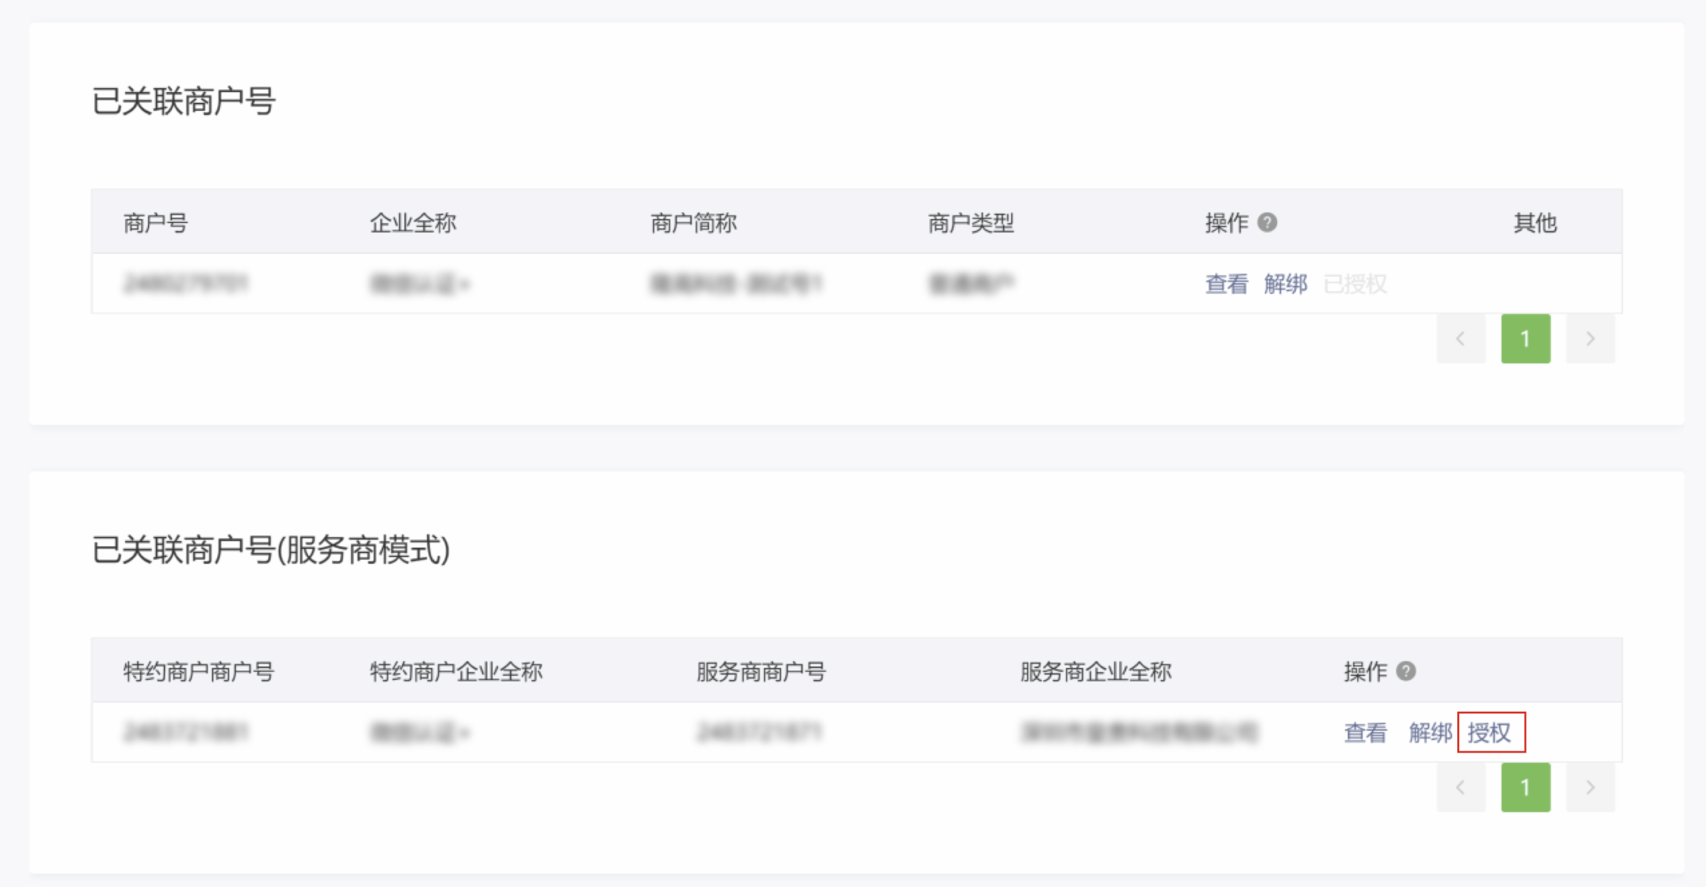Click greyed 已授权 label in first row
Image resolution: width=1706 pixels, height=887 pixels.
tap(1354, 284)
